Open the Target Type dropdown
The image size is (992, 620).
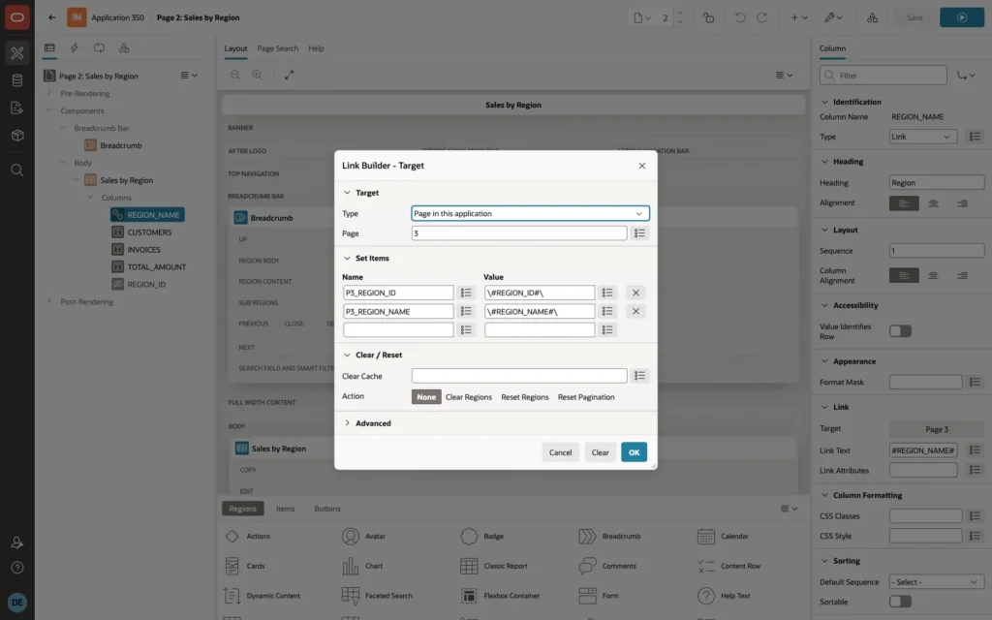pos(530,214)
